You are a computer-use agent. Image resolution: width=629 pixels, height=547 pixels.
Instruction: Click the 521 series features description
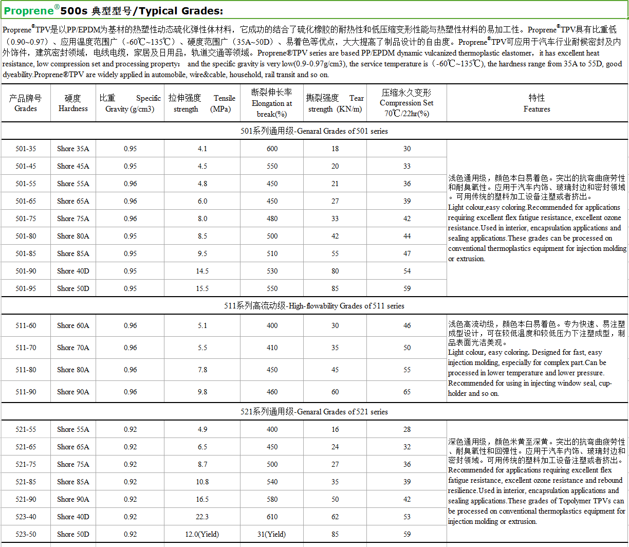tap(537, 481)
